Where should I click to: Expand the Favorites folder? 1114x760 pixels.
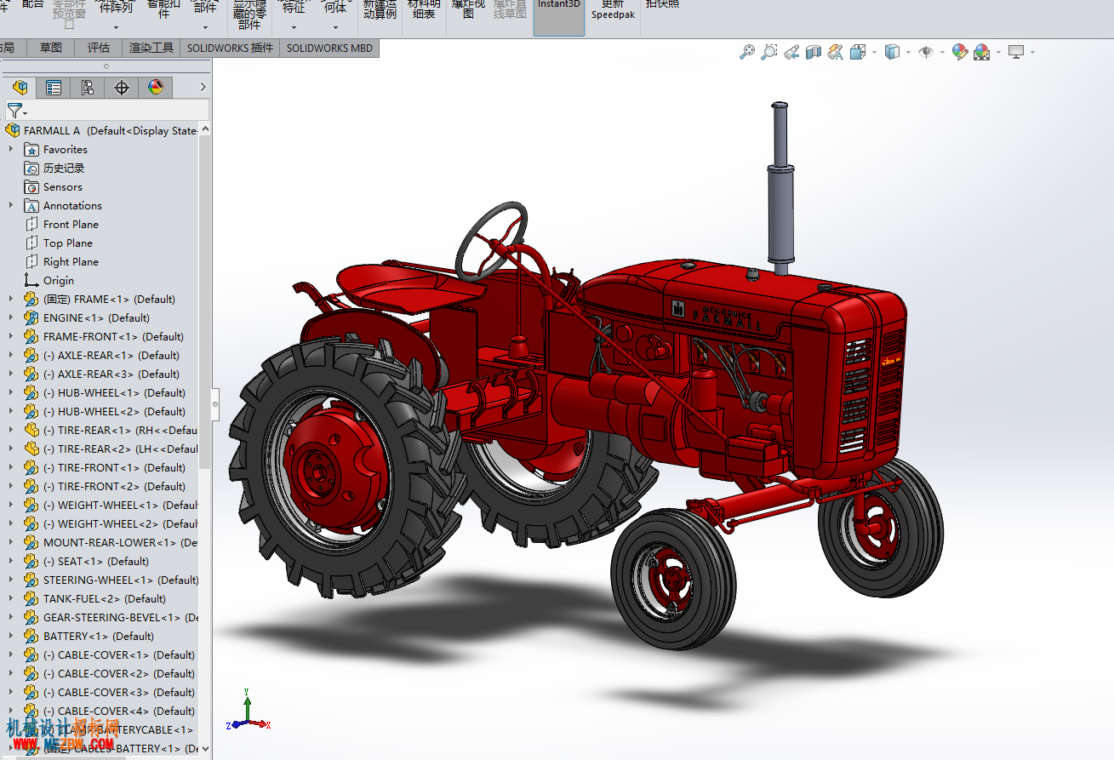(11, 149)
